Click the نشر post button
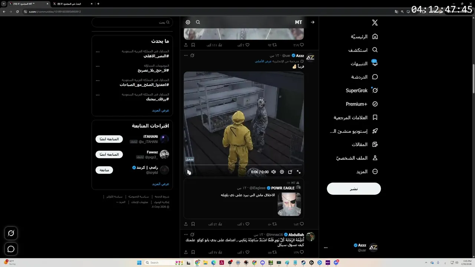The height and width of the screenshot is (267, 475). (354, 189)
